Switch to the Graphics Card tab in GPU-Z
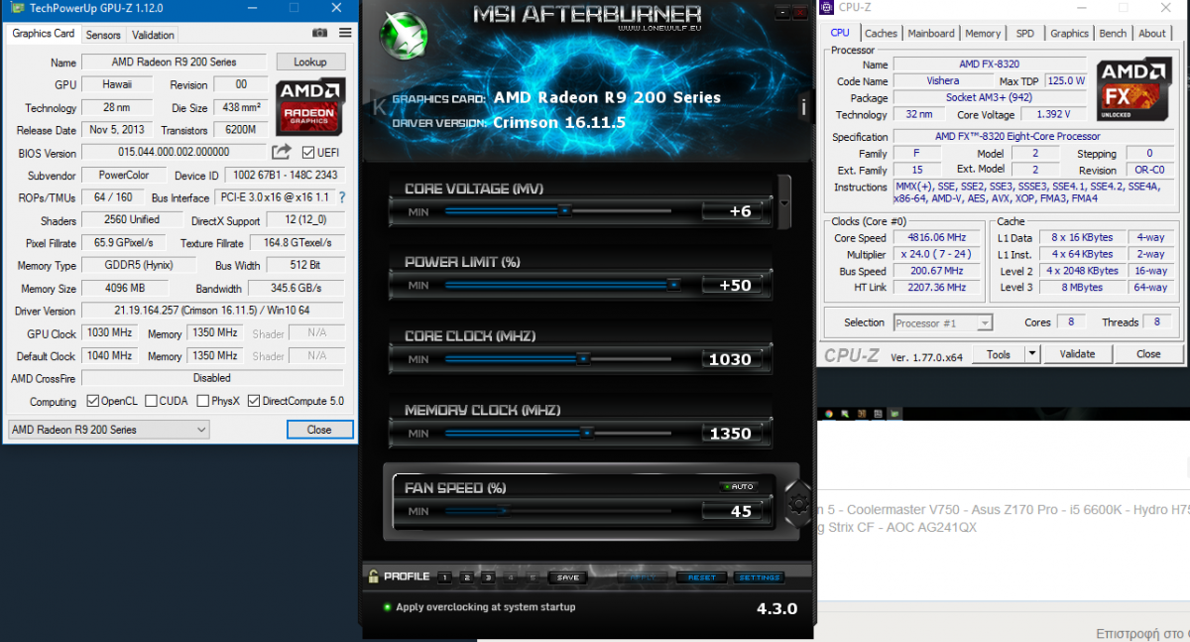Viewport: 1190px width, 642px height. [x=44, y=34]
